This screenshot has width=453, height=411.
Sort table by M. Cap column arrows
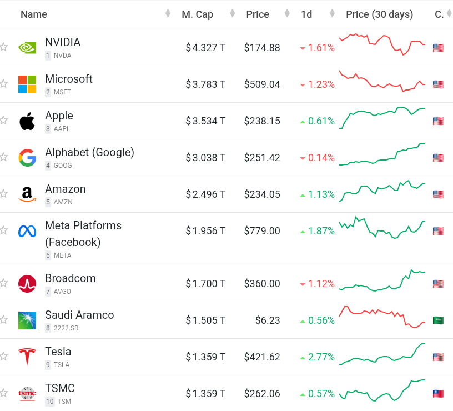click(228, 14)
